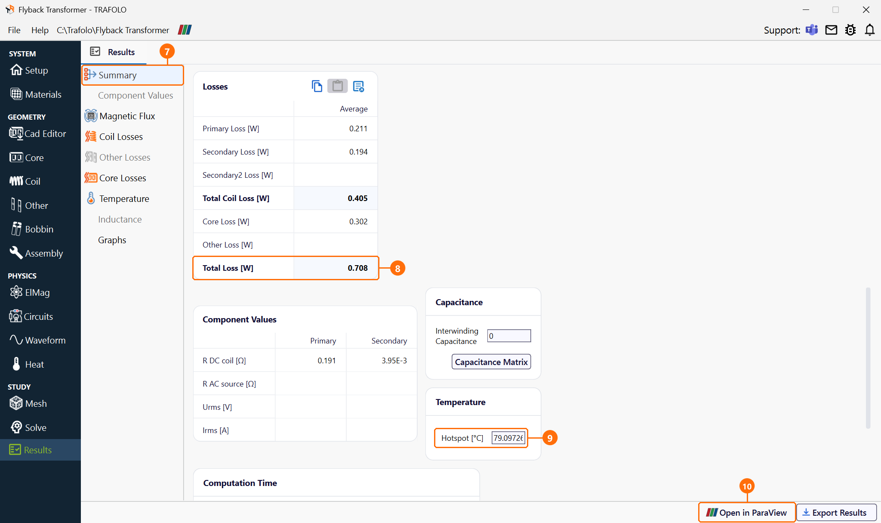
Task: Show Magnetic Flux results
Action: pyautogui.click(x=120, y=116)
